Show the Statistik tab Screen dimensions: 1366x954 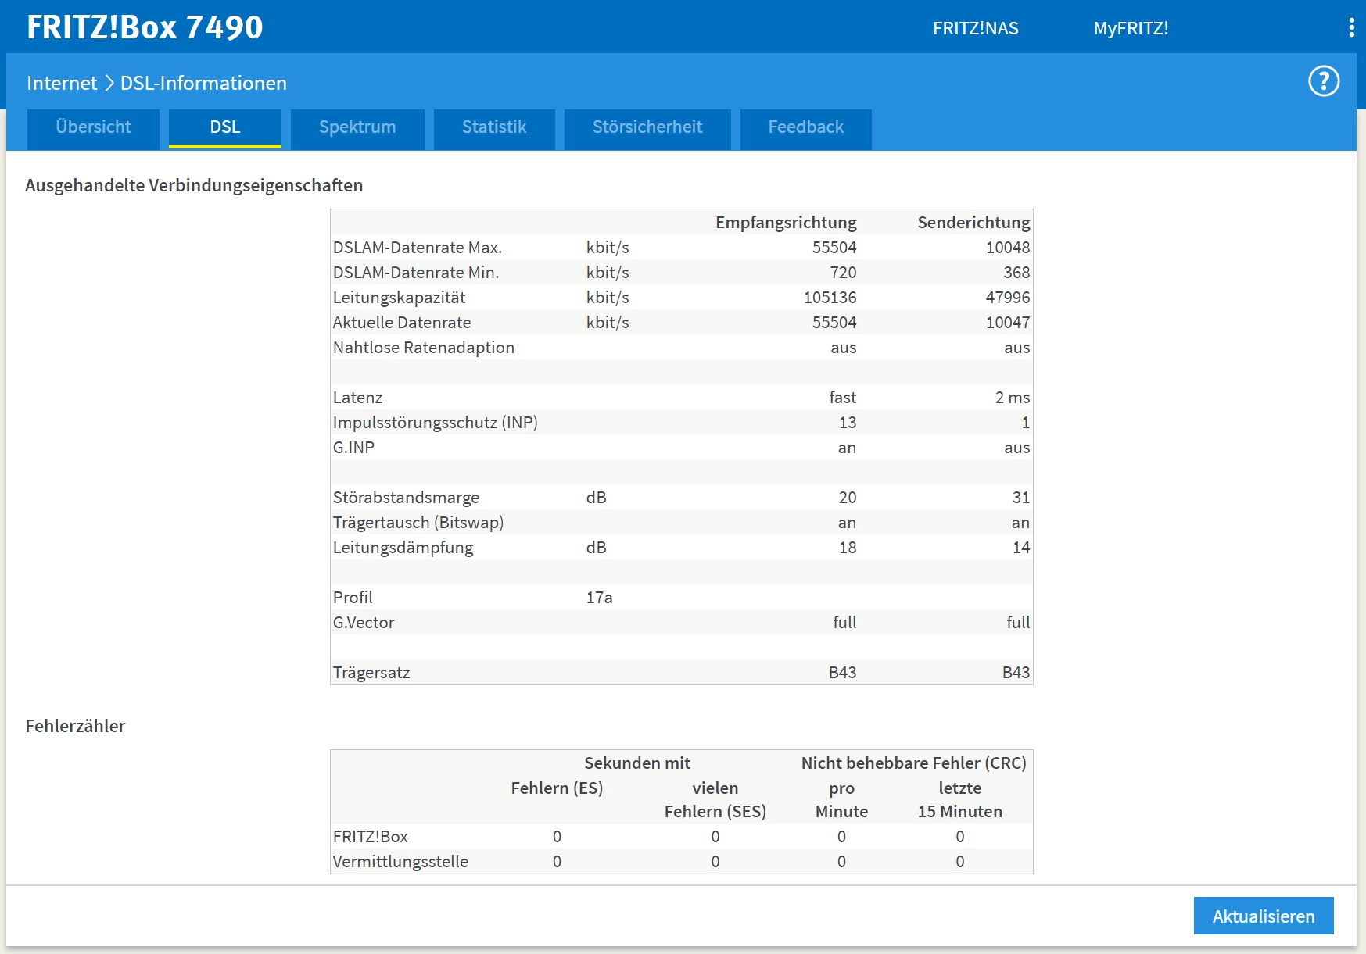[494, 127]
